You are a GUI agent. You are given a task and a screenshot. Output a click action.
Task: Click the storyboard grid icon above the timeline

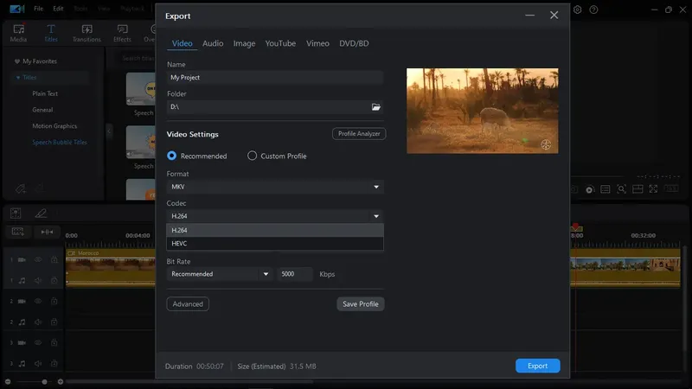pyautogui.click(x=16, y=214)
